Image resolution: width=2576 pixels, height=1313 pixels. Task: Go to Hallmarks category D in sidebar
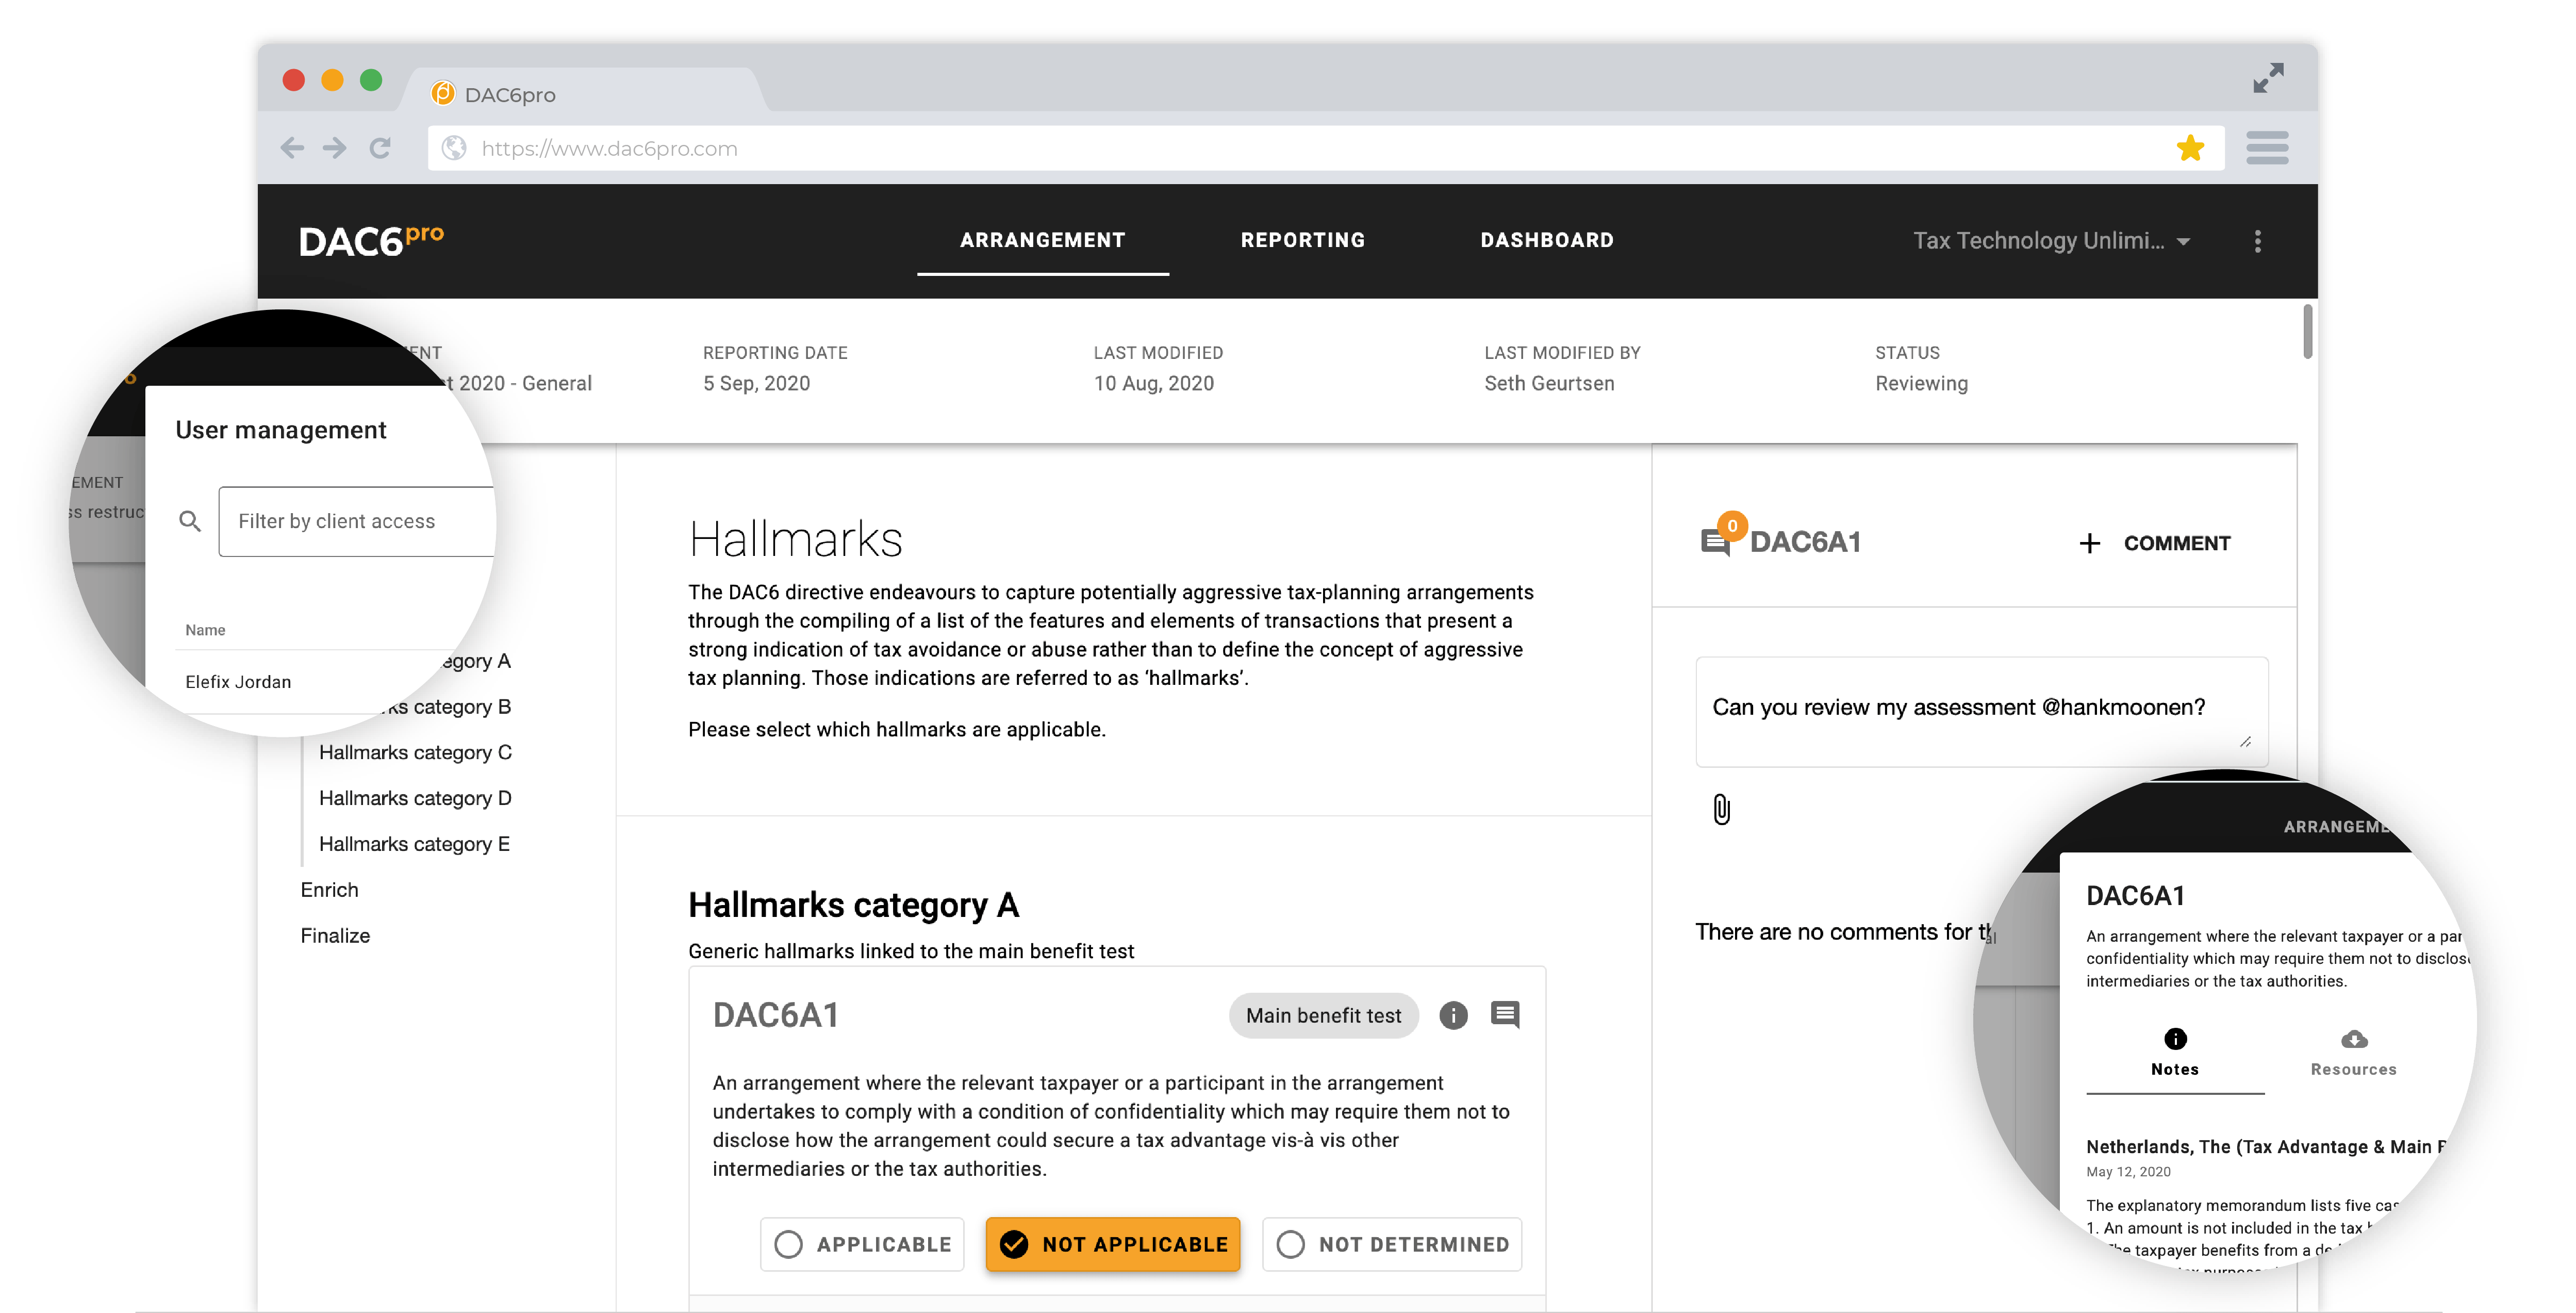[x=415, y=798]
